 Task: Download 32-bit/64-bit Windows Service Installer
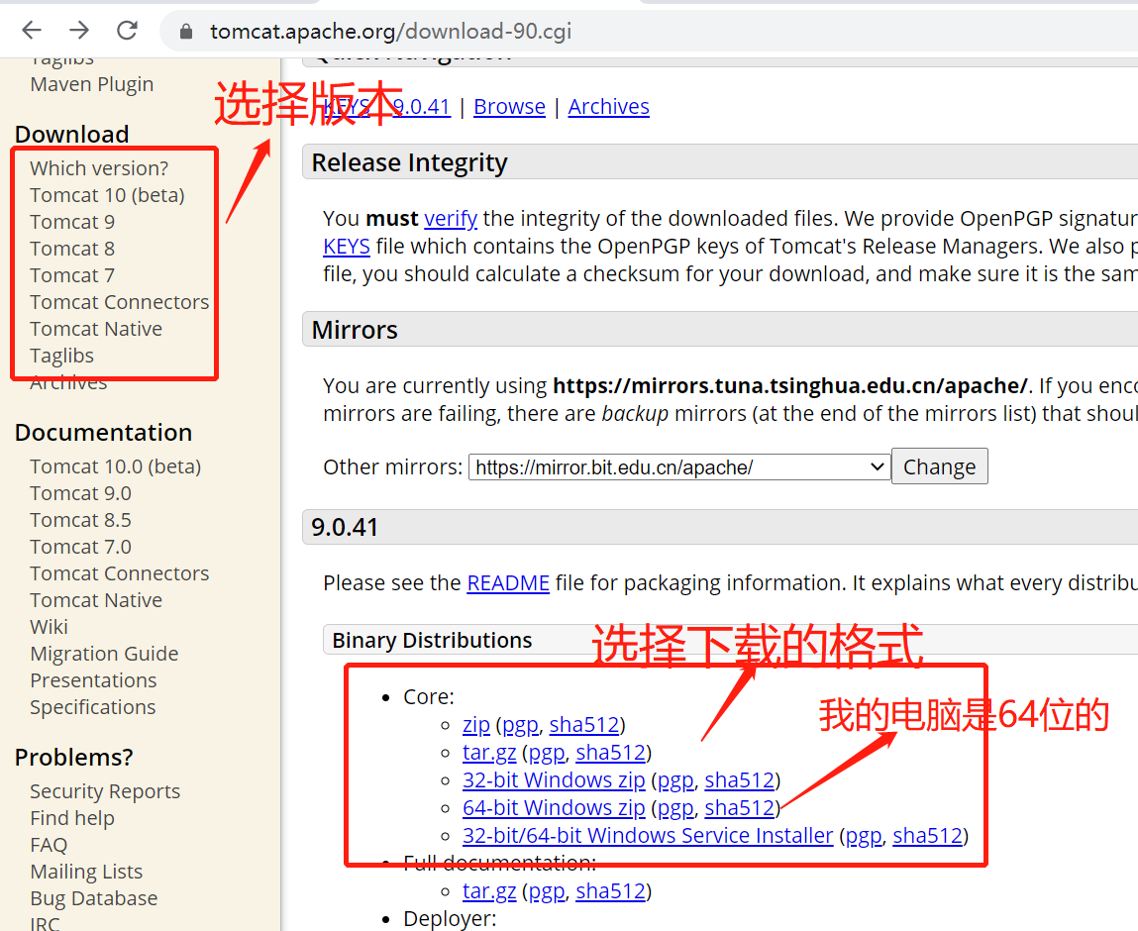pos(648,835)
